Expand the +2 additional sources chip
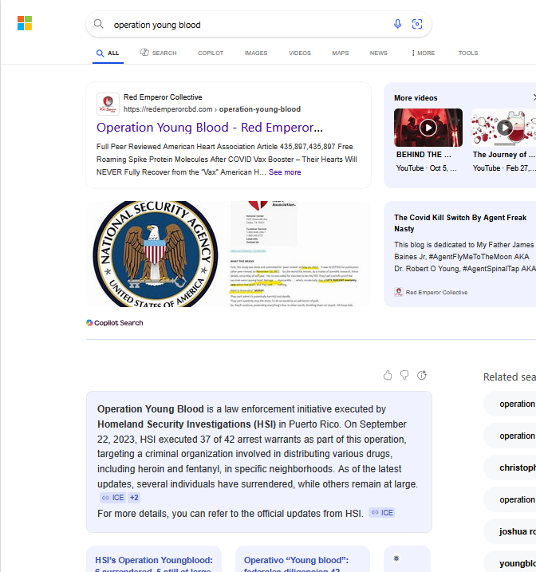 (134, 498)
